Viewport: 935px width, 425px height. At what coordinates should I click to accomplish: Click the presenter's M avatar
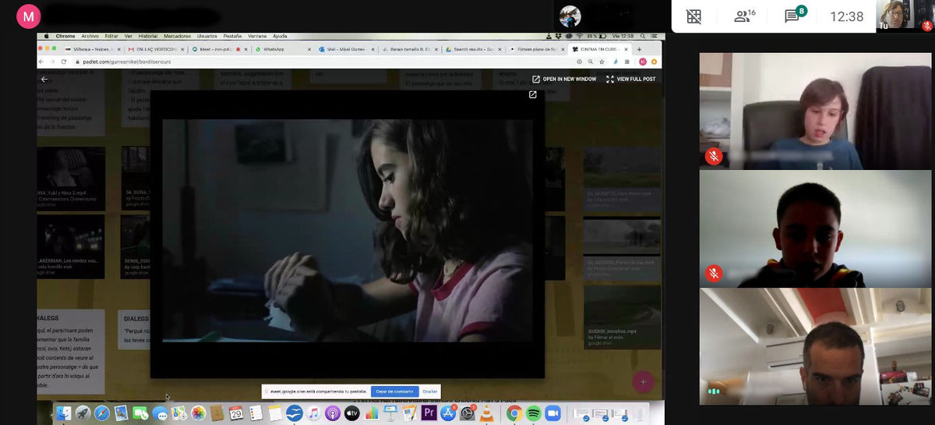(x=28, y=16)
